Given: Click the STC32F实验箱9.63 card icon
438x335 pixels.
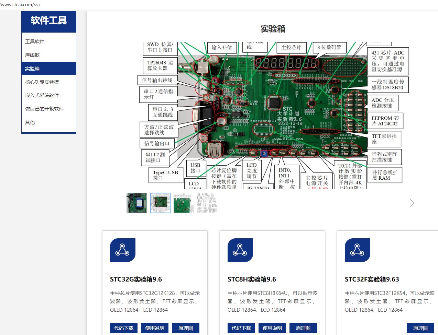Looking at the screenshot, I should click(358, 250).
